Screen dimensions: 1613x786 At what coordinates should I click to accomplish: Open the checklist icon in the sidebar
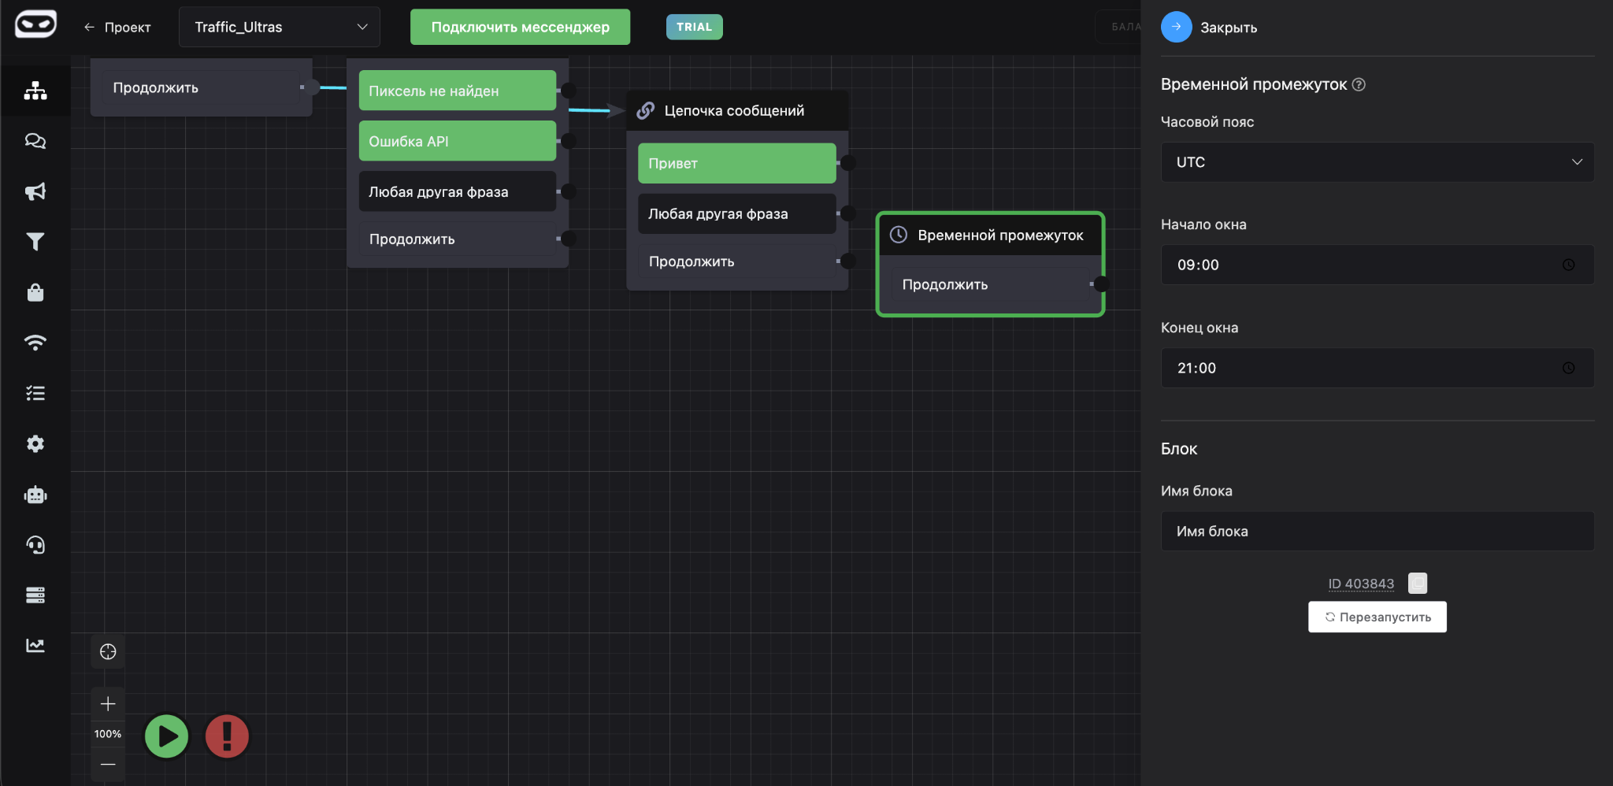[35, 393]
